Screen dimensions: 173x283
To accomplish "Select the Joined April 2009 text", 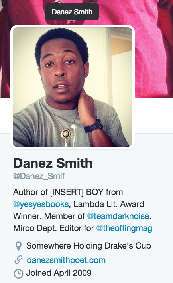I will point(59,273).
